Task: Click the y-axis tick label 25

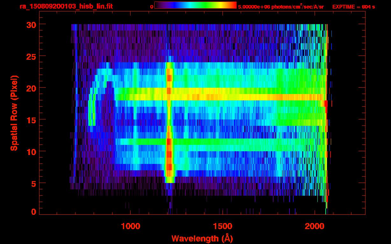Action: pos(31,56)
